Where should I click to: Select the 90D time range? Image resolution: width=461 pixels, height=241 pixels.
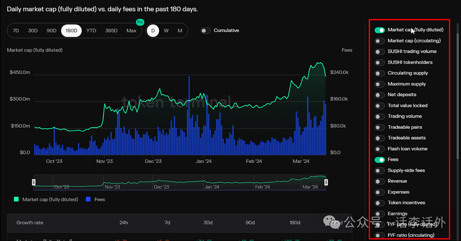point(52,31)
